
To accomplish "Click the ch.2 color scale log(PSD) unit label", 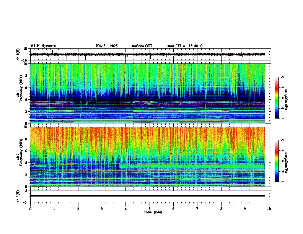I will click(286, 162).
